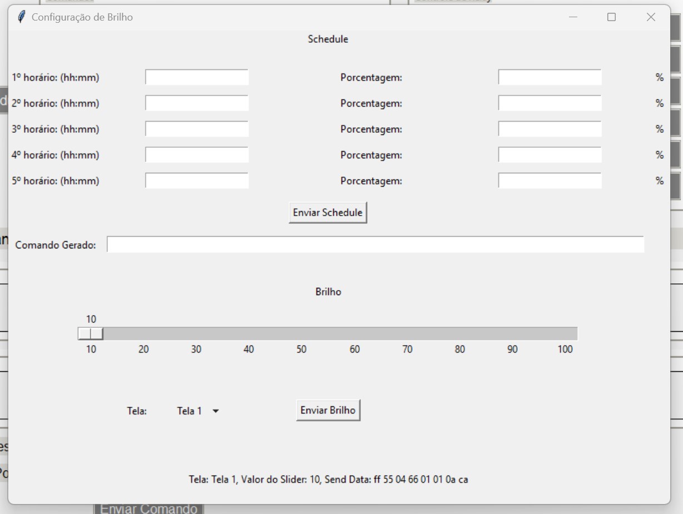This screenshot has width=683, height=514.
Task: Focus the Porcentagem field for 3º horário
Action: pyautogui.click(x=550, y=129)
